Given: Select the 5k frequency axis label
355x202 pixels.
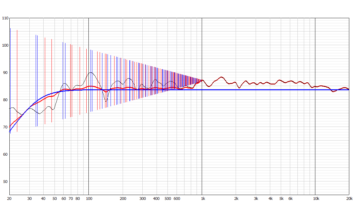Looking at the screenshot, I should pos(281,199).
